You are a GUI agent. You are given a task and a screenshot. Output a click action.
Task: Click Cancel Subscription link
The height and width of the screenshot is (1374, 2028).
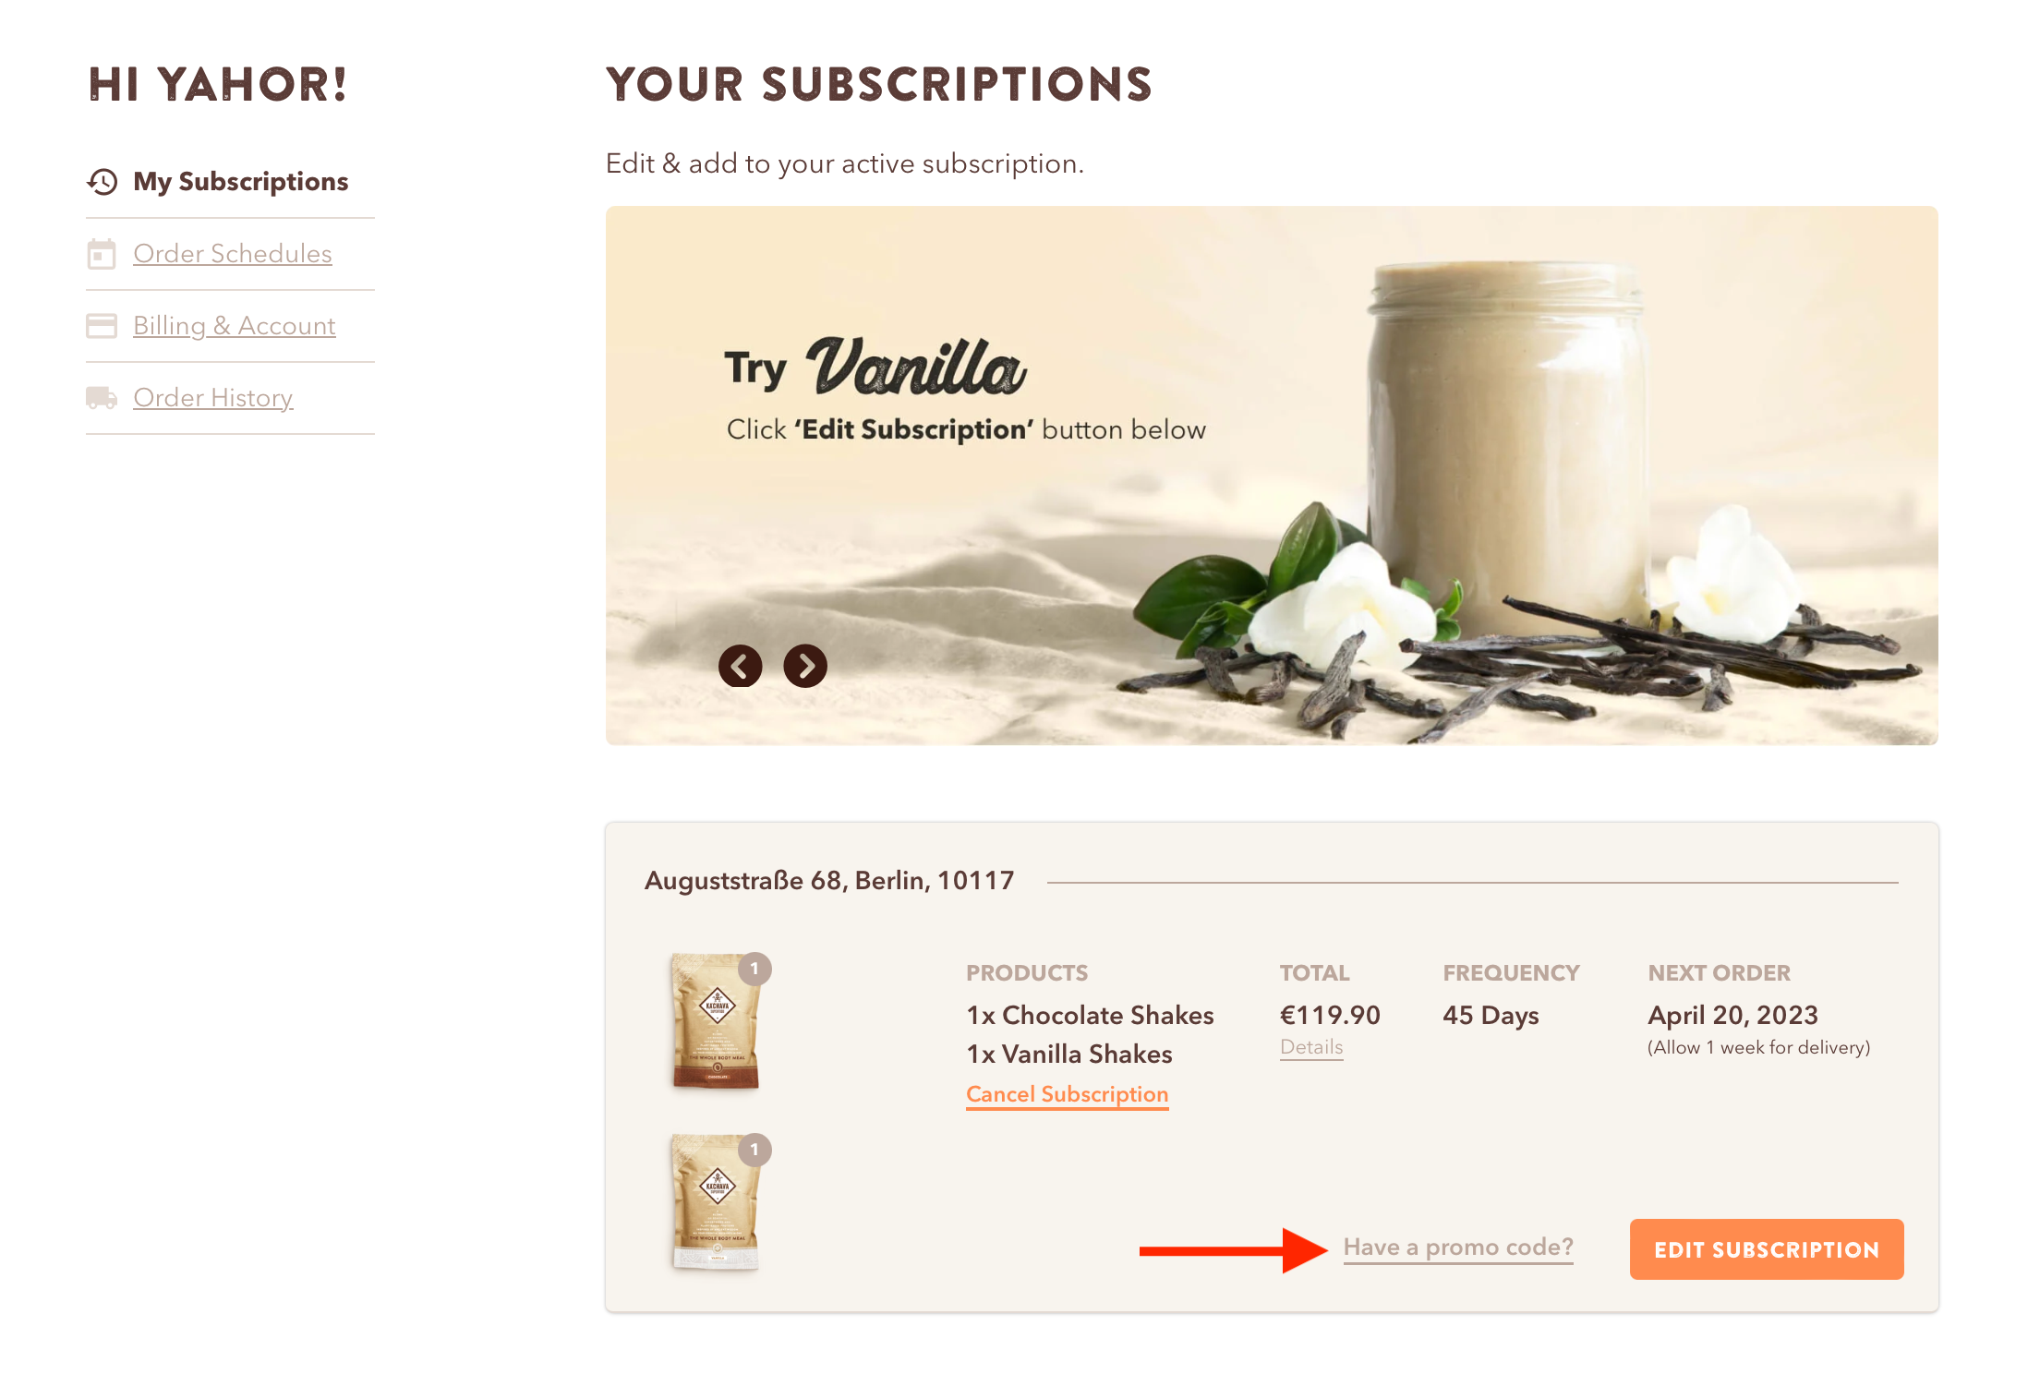click(x=1067, y=1093)
